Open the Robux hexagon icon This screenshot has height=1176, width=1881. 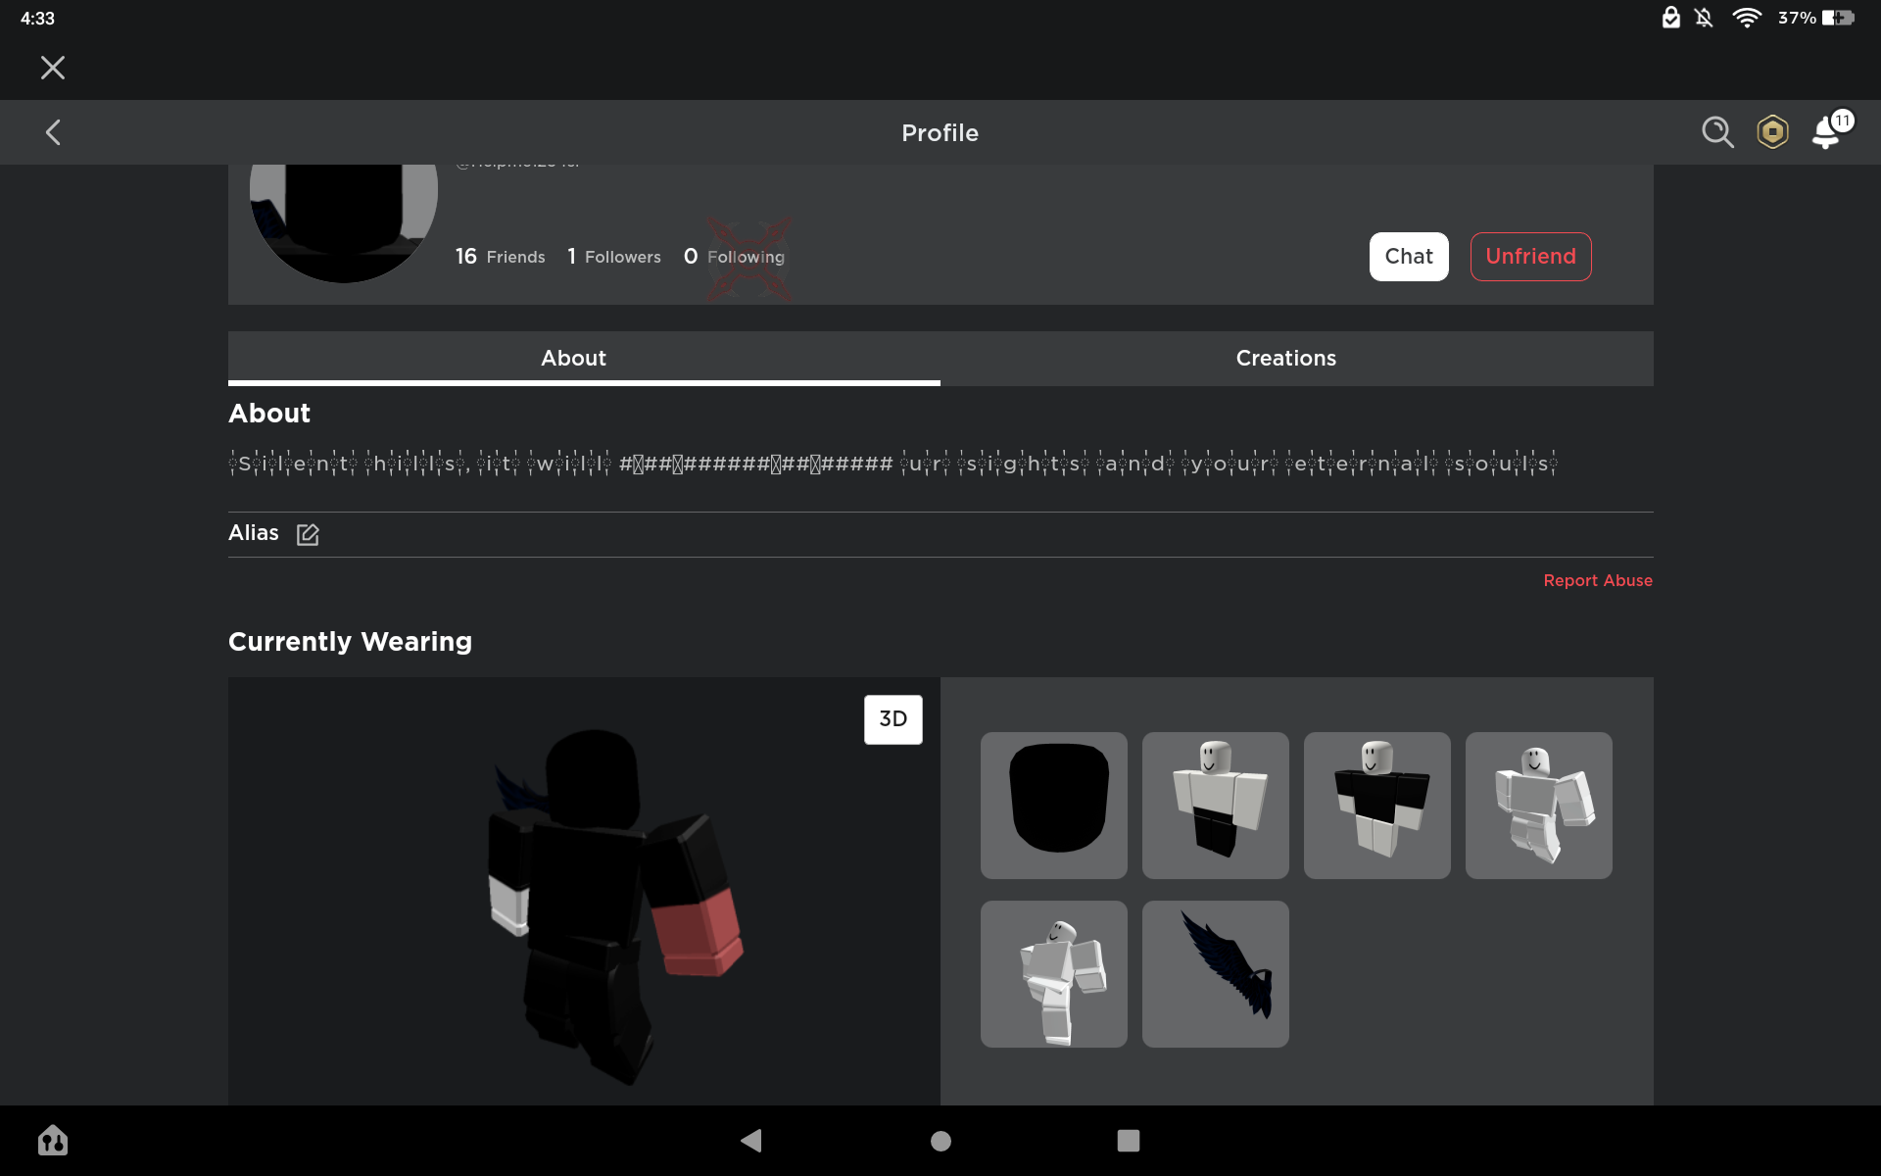pyautogui.click(x=1772, y=132)
